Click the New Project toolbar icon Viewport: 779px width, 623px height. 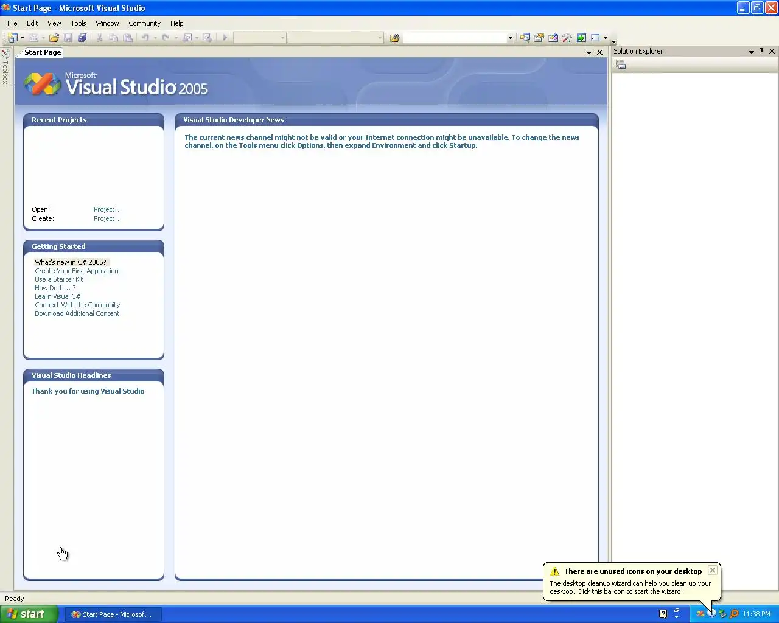(x=13, y=38)
